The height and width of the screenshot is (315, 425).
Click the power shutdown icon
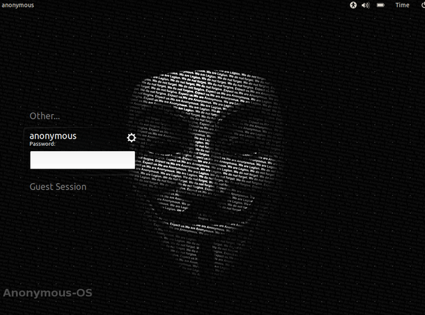tap(422, 5)
